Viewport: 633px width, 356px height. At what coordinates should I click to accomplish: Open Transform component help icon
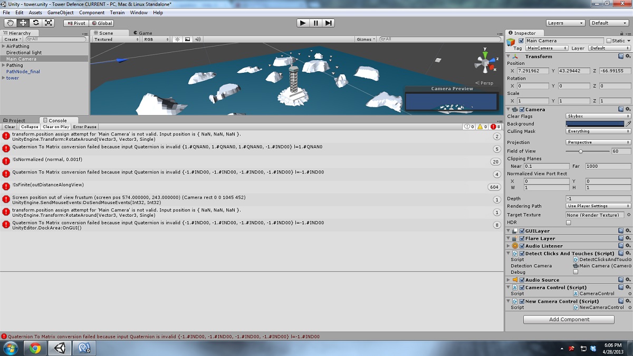621,56
